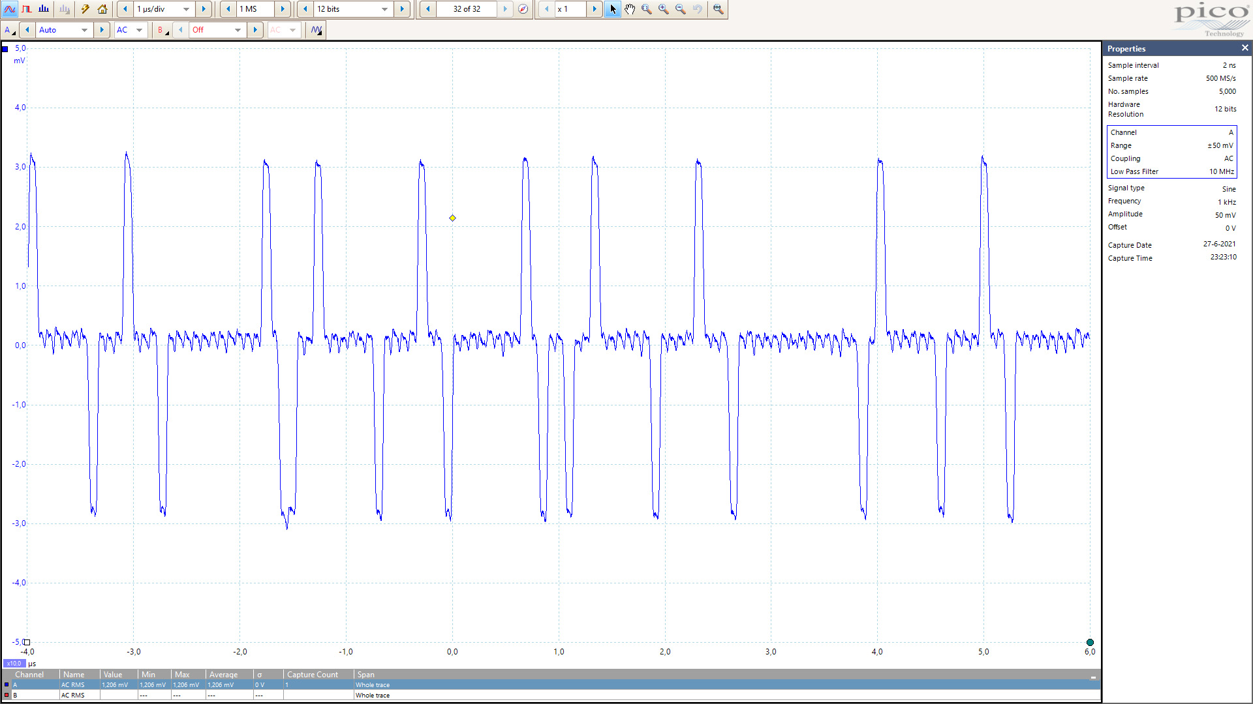Click the 32 of 32 buffer field
The image size is (1253, 704).
pyautogui.click(x=467, y=9)
